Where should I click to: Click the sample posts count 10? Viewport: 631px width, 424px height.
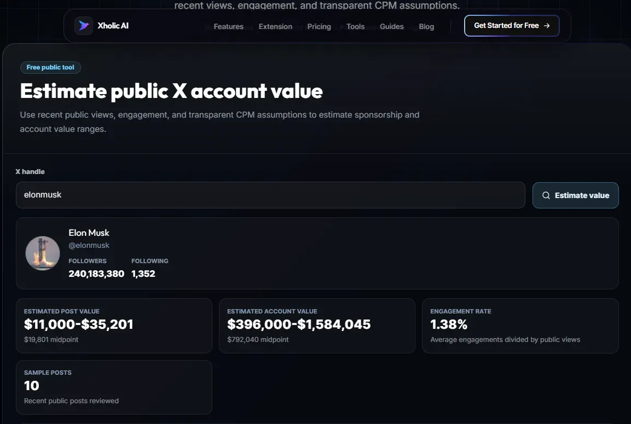(31, 386)
